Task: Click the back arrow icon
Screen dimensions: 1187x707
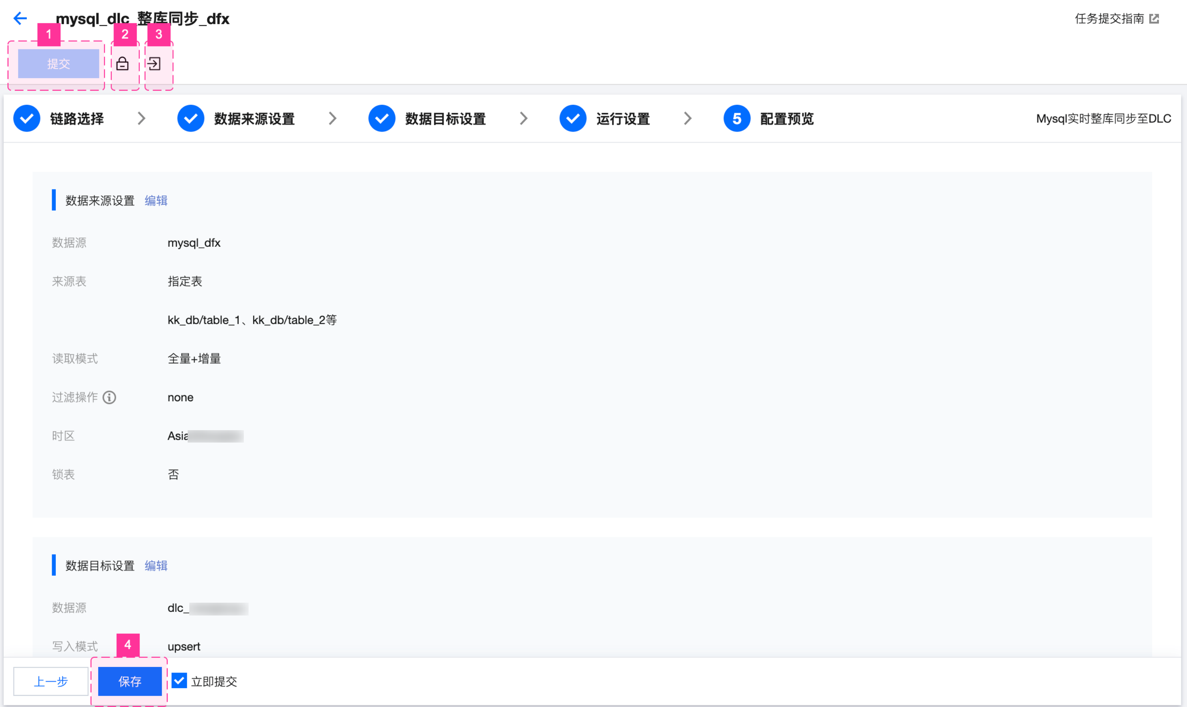Action: 20,18
